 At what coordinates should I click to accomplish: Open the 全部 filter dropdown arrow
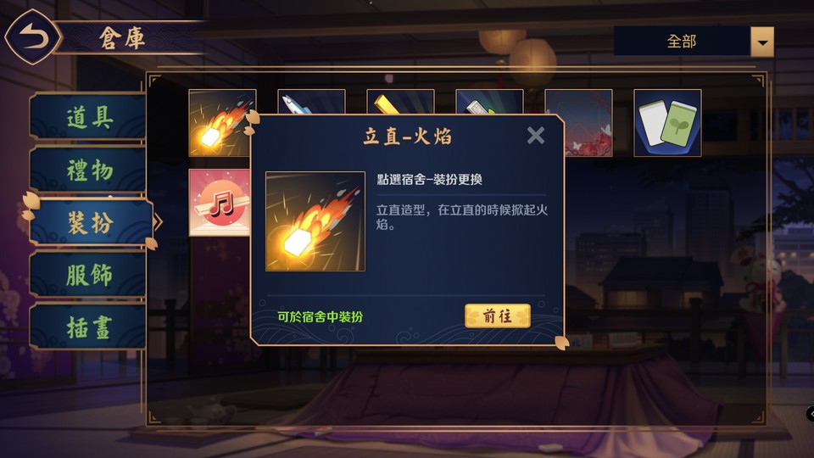[x=762, y=42]
